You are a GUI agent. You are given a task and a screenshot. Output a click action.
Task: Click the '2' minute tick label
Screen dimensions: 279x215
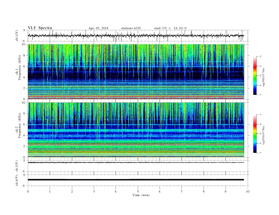pos(72,191)
